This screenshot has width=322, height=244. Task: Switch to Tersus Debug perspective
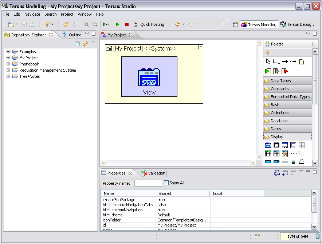pos(298,24)
